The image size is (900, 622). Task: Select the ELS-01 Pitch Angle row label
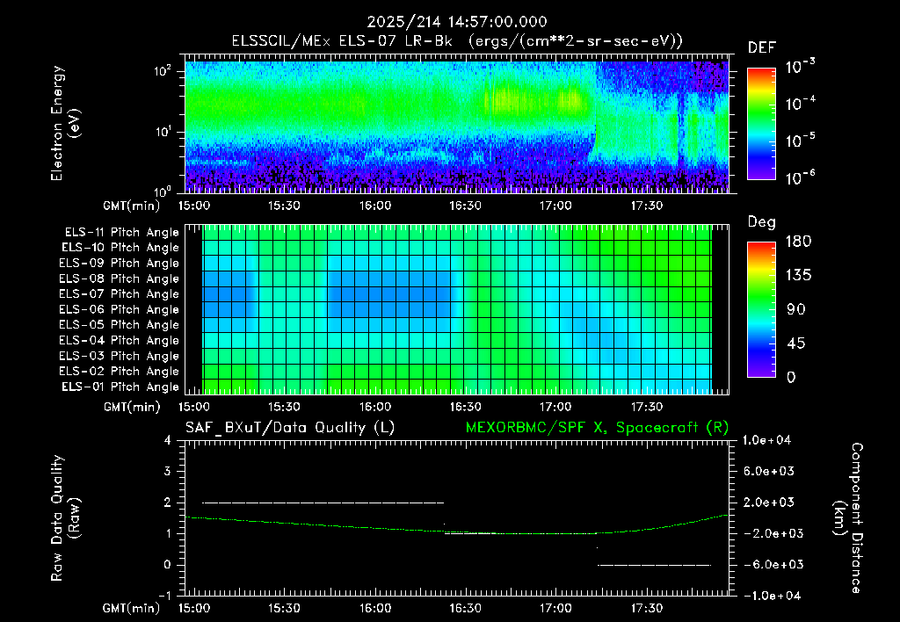click(120, 387)
